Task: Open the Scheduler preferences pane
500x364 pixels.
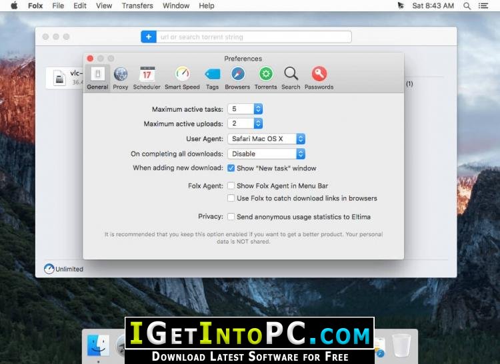Action: coord(147,79)
